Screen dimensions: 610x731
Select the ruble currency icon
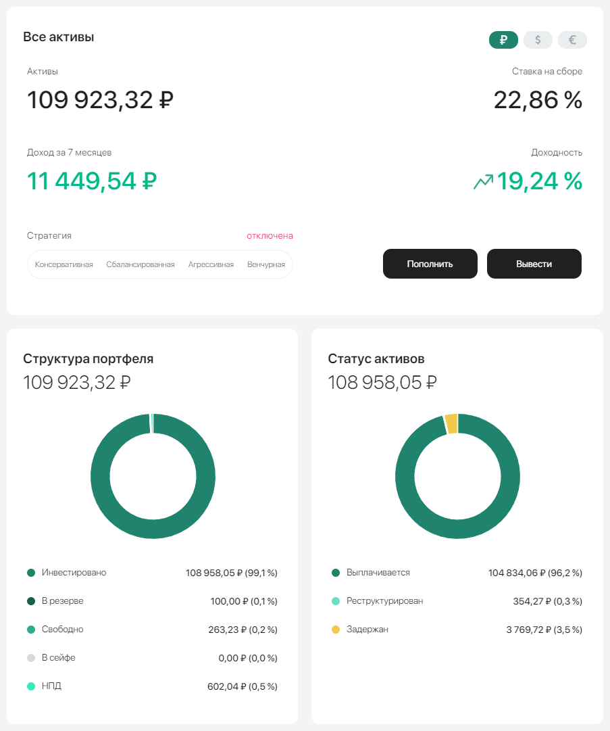(503, 40)
